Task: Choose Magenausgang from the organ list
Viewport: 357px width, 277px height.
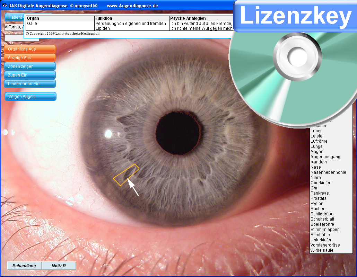Action: coord(325,157)
